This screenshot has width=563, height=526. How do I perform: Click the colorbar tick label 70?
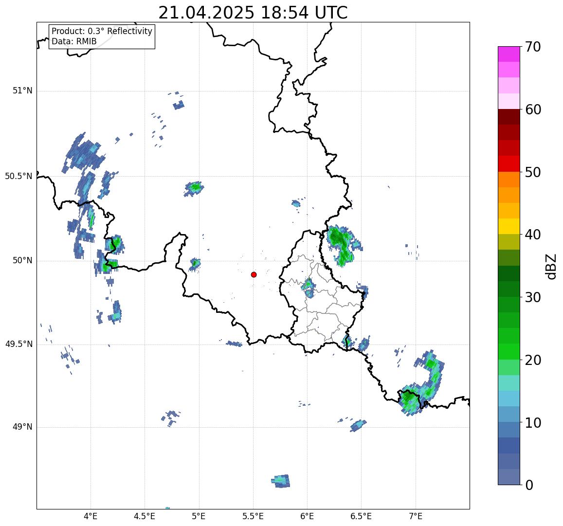533,47
